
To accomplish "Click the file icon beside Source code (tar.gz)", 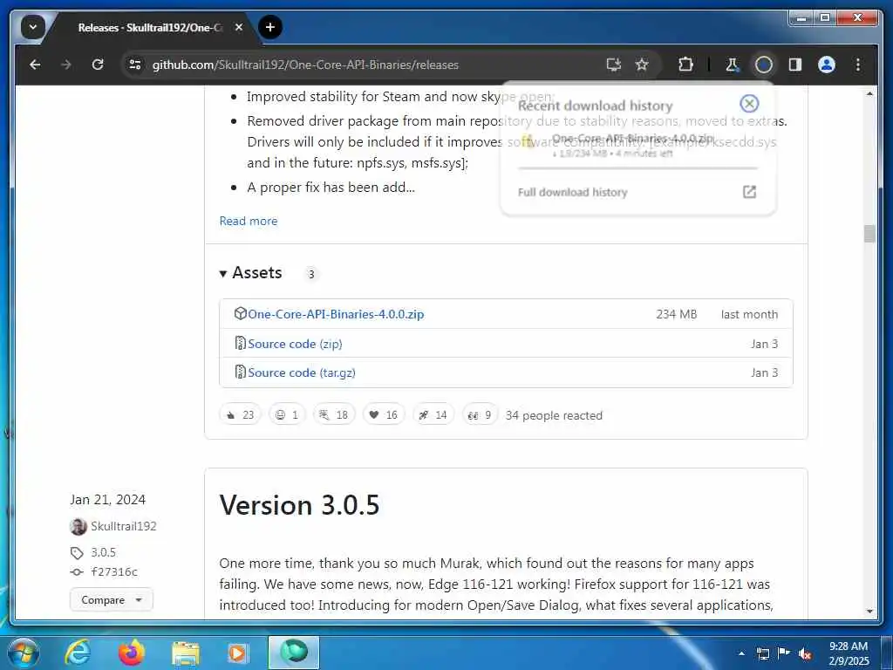I will tap(241, 372).
